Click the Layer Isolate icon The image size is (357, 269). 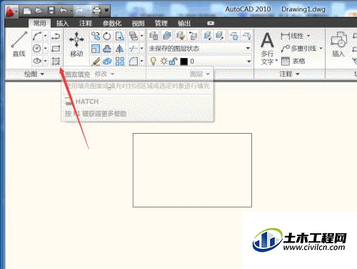[x=207, y=36]
